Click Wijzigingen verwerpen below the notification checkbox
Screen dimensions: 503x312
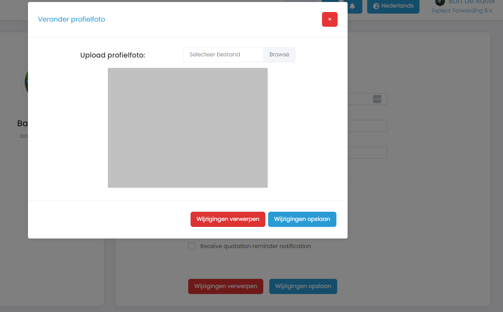225,286
